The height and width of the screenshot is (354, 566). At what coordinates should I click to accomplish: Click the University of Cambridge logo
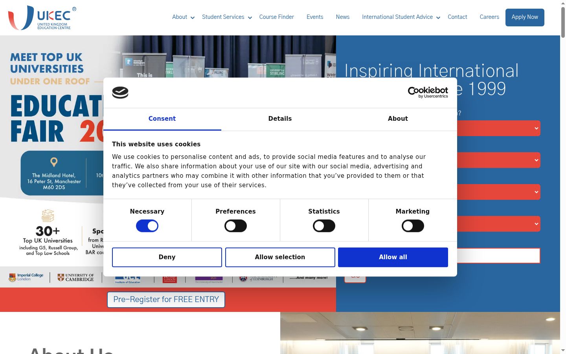tap(76, 277)
